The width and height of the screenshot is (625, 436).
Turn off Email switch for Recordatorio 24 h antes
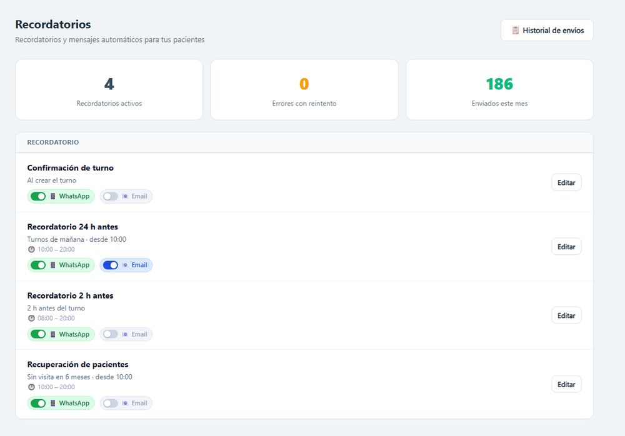point(111,265)
